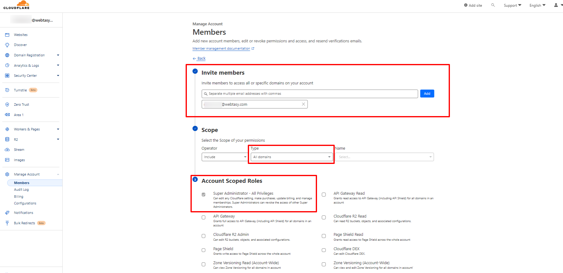Collapse the Manage Account section arrow

point(58,174)
